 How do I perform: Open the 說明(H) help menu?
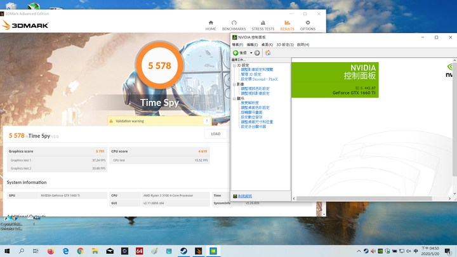pyautogui.click(x=303, y=44)
